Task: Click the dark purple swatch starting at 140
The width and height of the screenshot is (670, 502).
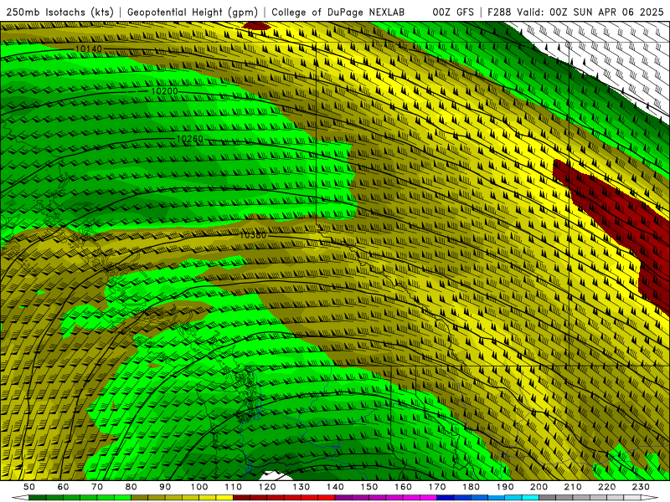Action: coord(343,498)
